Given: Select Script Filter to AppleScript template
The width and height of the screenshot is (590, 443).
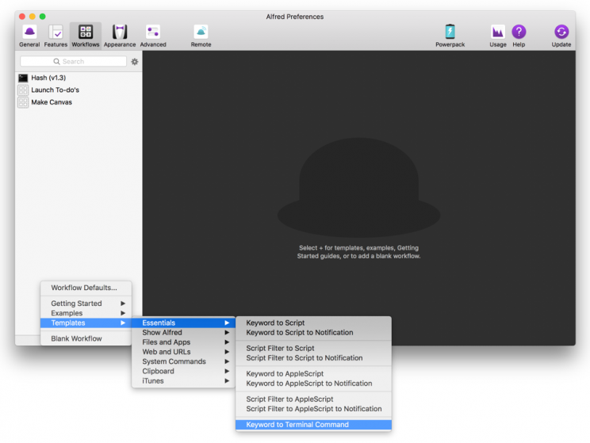Looking at the screenshot, I should coord(313,399).
